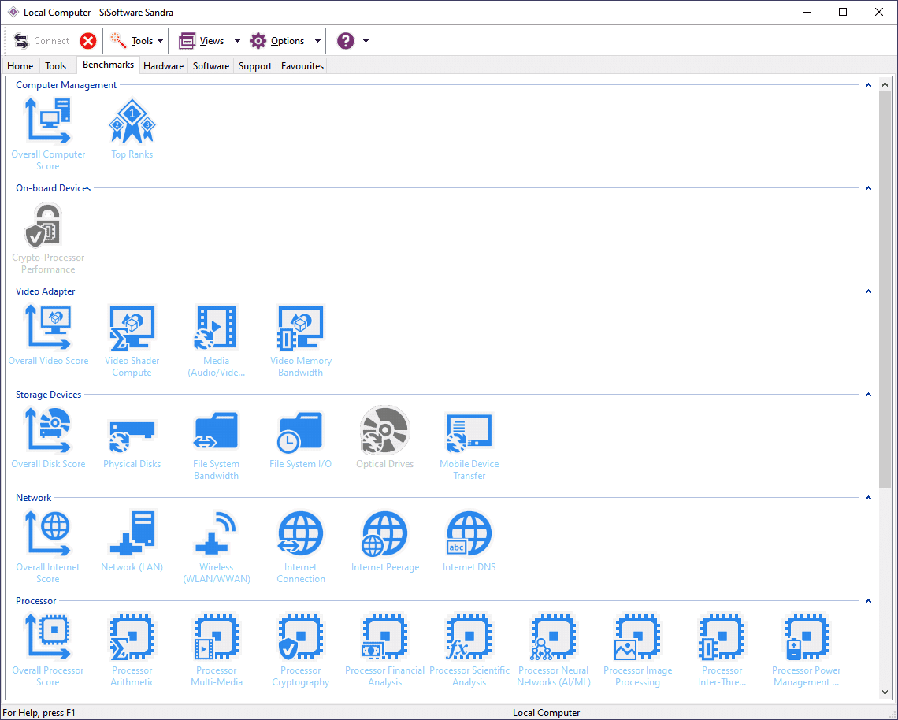Open the Tools dropdown arrow
Image resolution: width=898 pixels, height=720 pixels.
coord(161,41)
